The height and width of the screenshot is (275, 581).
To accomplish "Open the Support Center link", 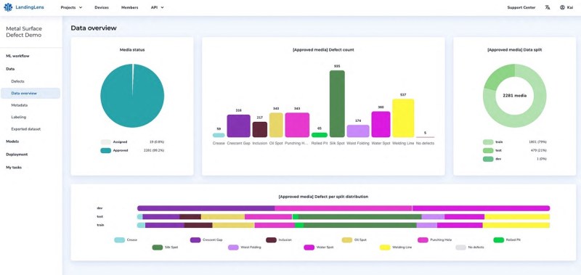I will [x=521, y=7].
